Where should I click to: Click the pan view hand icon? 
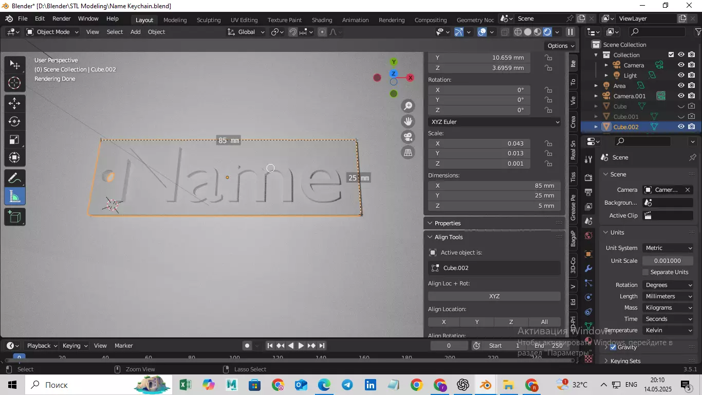coord(408,121)
